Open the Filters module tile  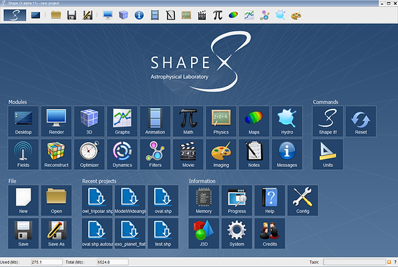(155, 154)
